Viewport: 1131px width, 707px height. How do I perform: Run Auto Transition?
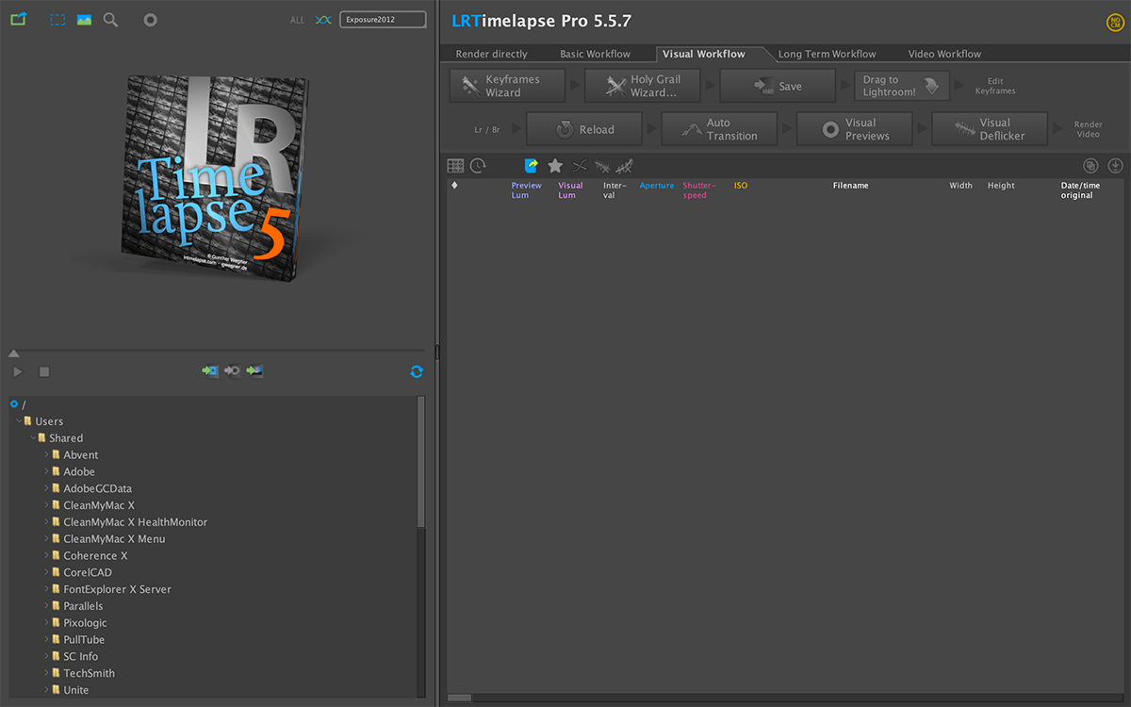click(x=719, y=129)
